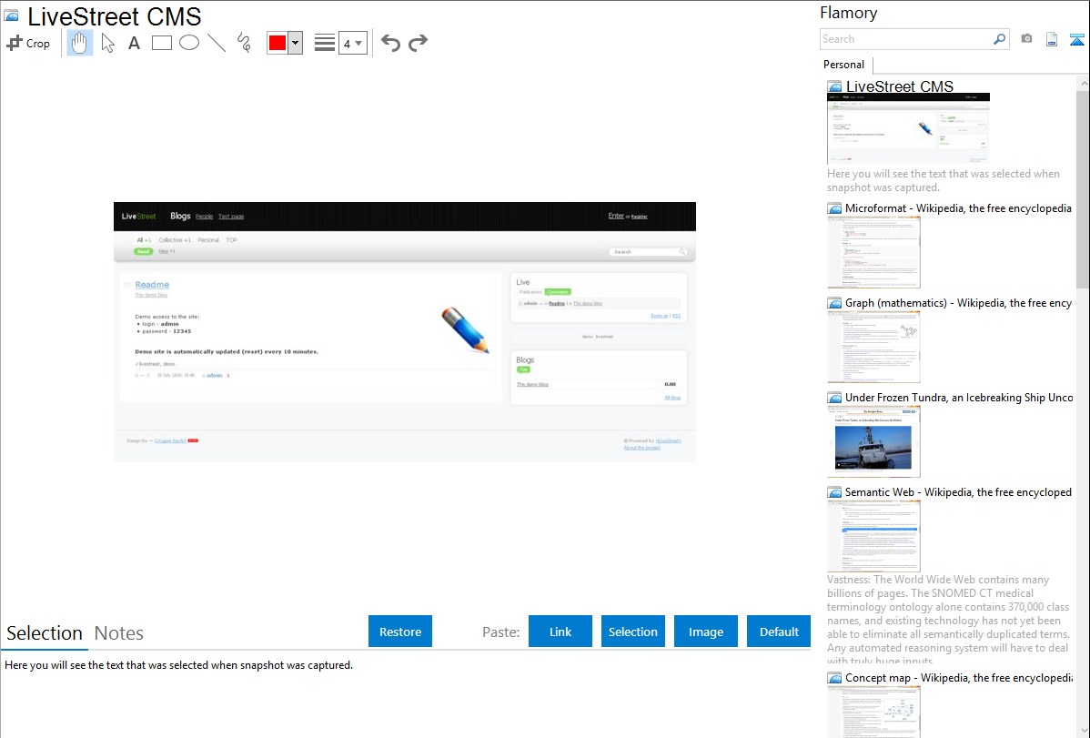Image resolution: width=1090 pixels, height=738 pixels.
Task: Open the Graph (mathematics) snapshot thumbnail
Action: 873,347
